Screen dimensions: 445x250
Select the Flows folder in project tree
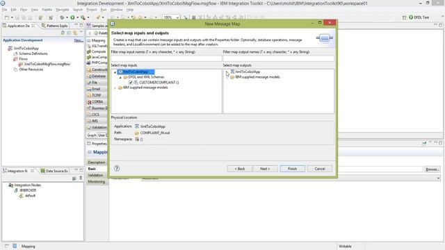(x=23, y=59)
